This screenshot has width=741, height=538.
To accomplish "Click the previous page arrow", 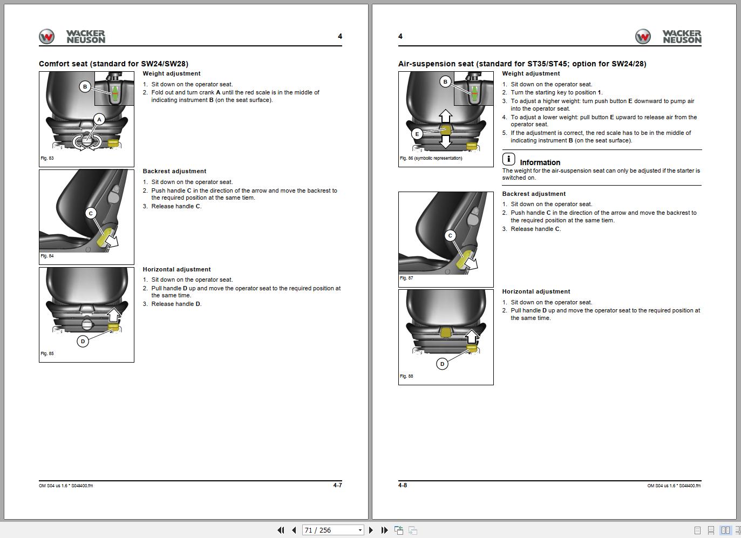I will tap(294, 530).
